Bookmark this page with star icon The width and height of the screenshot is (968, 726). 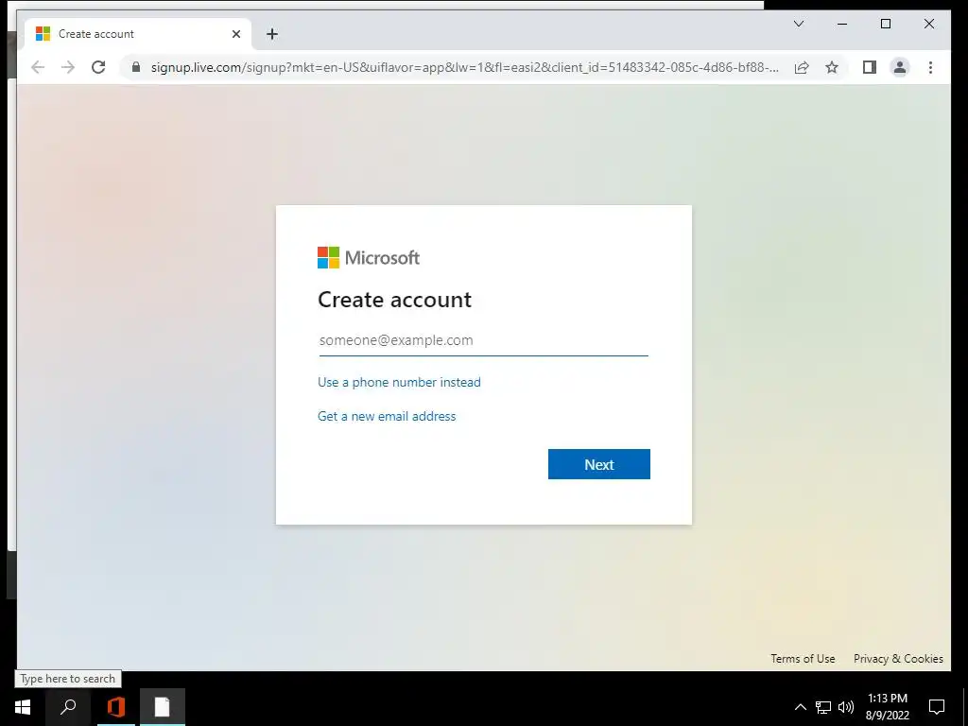(832, 67)
